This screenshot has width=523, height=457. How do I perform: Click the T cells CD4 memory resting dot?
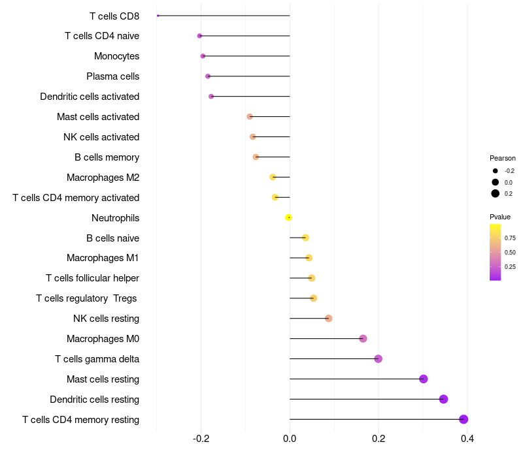[x=464, y=419]
